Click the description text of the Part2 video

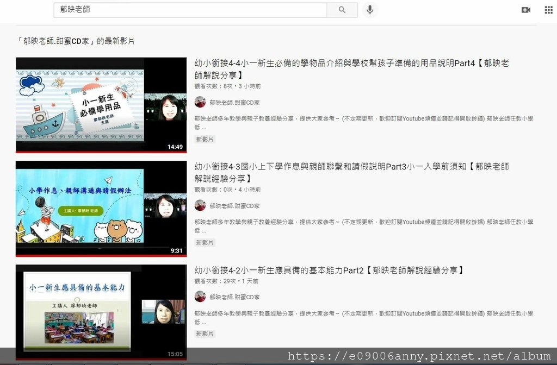click(364, 317)
